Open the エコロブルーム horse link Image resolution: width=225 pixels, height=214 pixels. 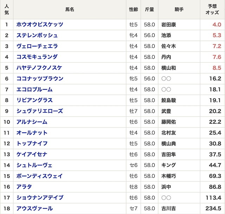click(34, 89)
